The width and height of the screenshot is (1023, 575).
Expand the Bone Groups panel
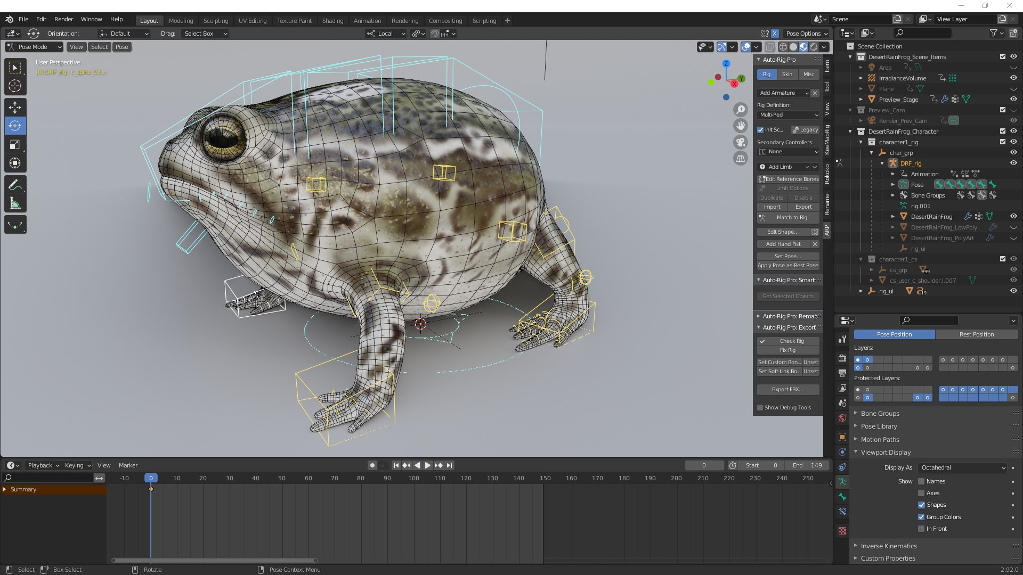tap(880, 414)
